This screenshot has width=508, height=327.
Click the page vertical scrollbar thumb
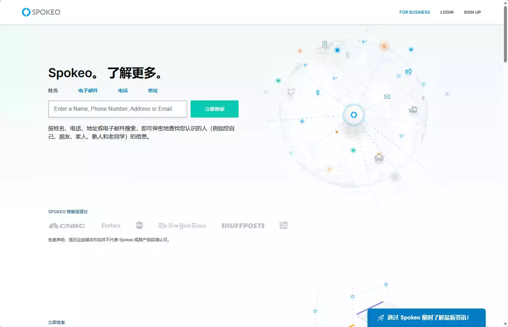(x=505, y=34)
